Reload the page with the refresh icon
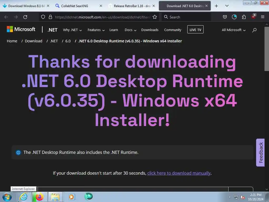 pos(25,17)
